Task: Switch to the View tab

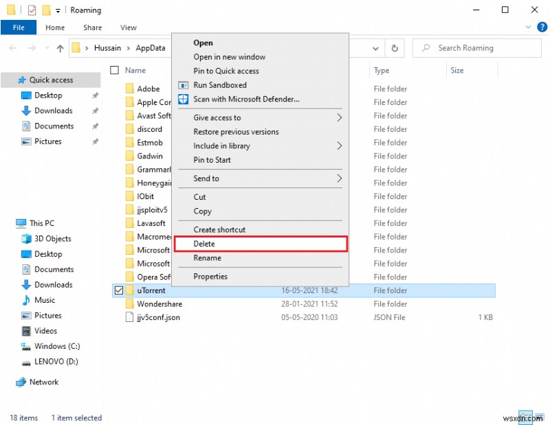Action: [128, 27]
